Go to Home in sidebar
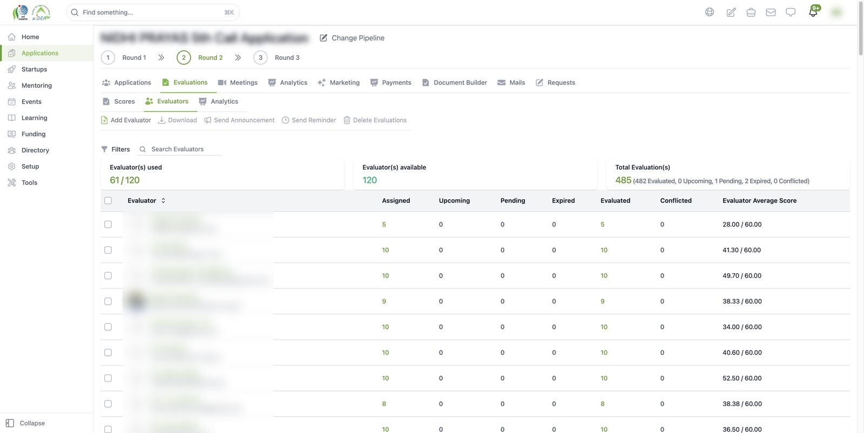 46,37
